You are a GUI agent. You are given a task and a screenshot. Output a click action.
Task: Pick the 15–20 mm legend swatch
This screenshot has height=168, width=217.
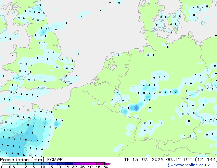pyautogui.click(x=53, y=164)
